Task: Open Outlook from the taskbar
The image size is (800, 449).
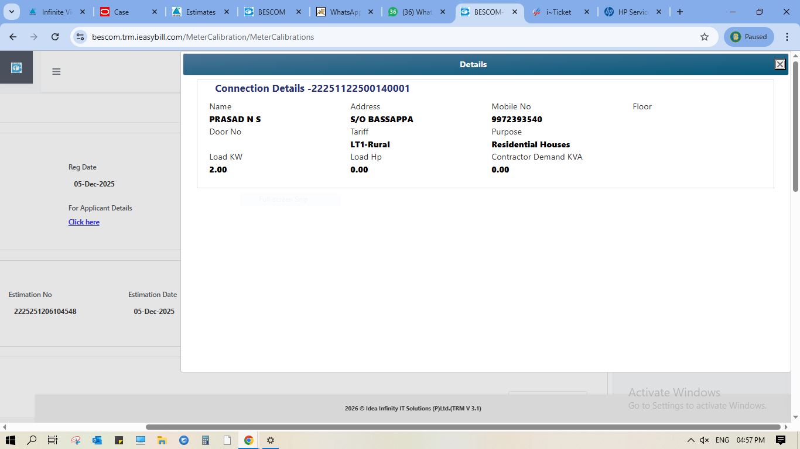Action: pos(97,440)
